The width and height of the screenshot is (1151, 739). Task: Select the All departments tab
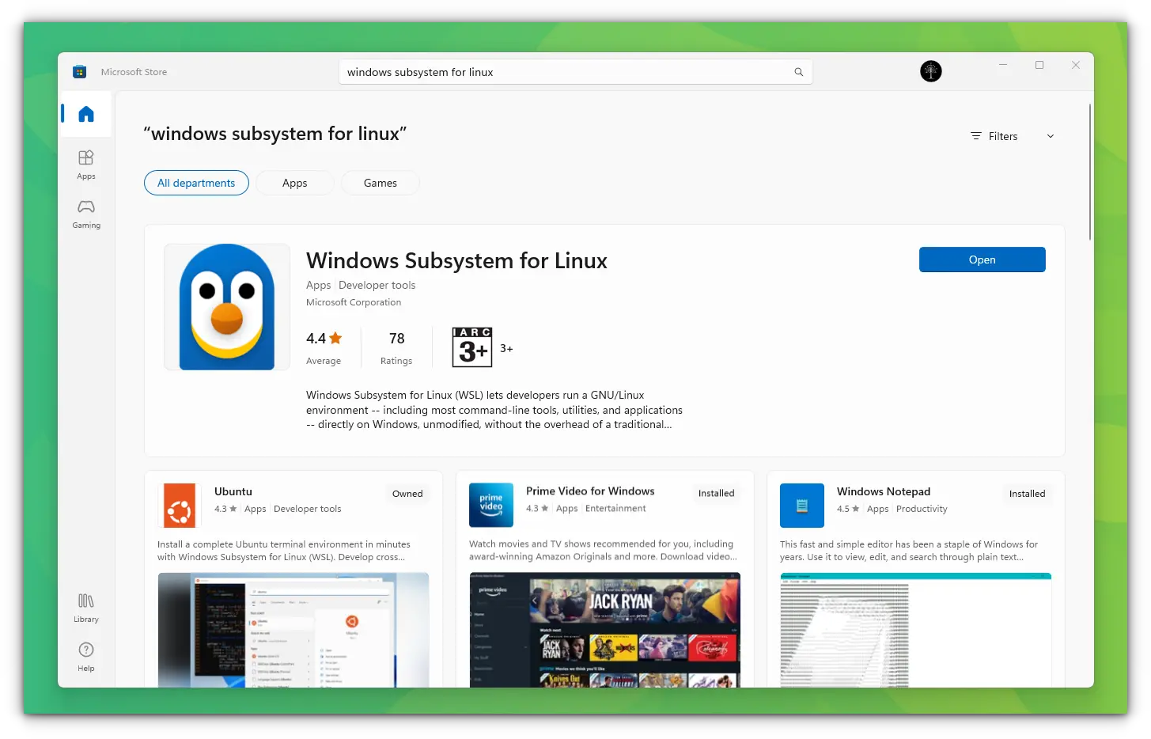(x=196, y=183)
